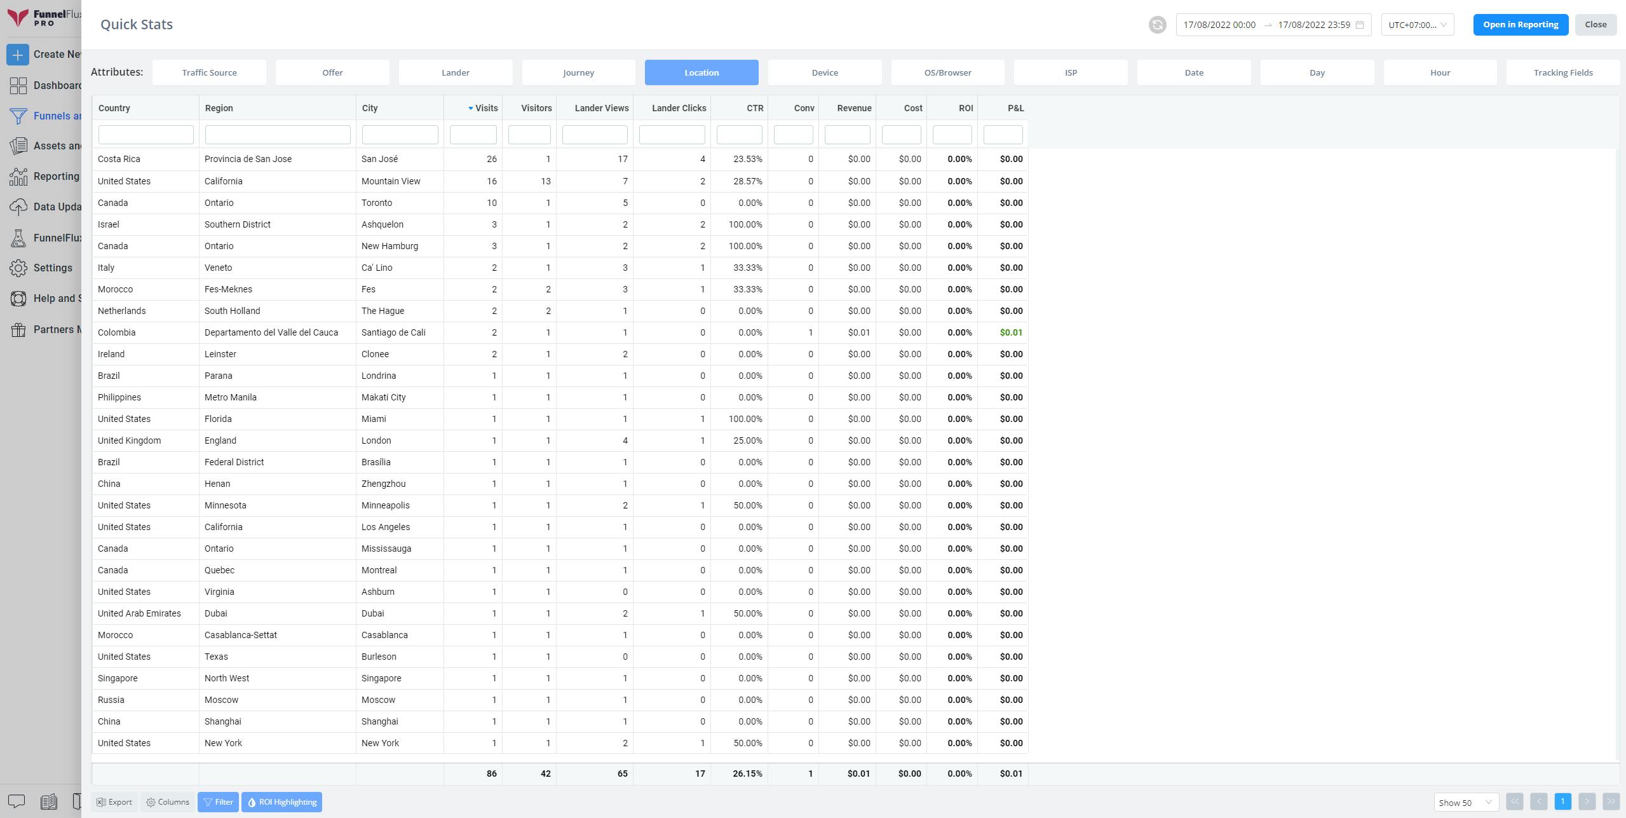Viewport: 1626px width, 818px height.
Task: Switch to the Traffic Source attribute tab
Action: click(x=209, y=72)
